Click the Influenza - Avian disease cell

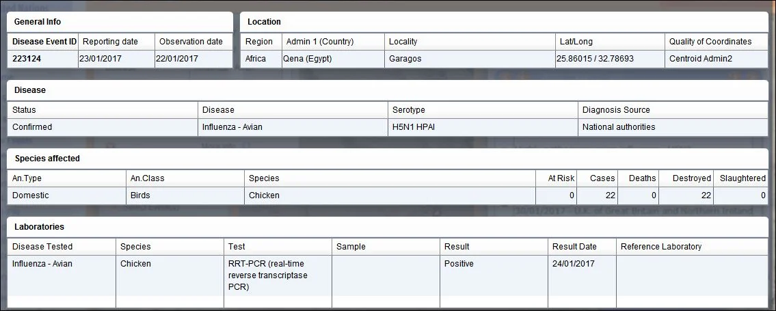pyautogui.click(x=293, y=127)
